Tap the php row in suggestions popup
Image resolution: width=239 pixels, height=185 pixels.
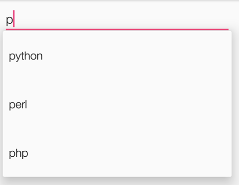coord(117,153)
